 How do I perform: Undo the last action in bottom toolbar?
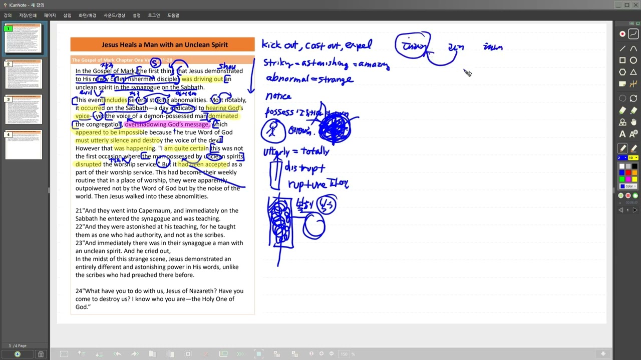pos(117,354)
